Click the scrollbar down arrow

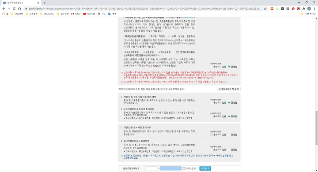coord(316,171)
